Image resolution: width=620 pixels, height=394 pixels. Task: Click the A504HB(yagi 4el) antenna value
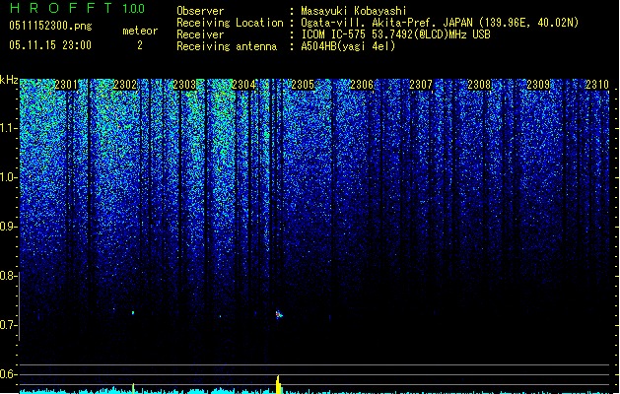(348, 46)
